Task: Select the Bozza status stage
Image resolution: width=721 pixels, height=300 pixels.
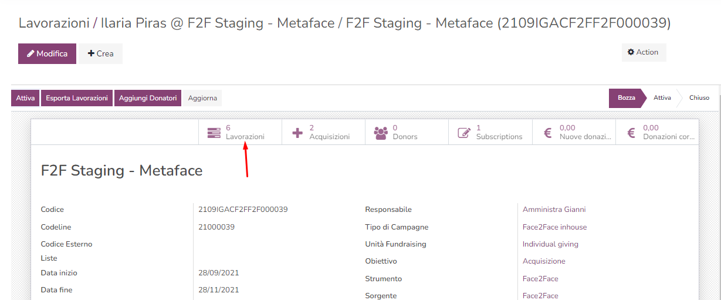Action: tap(626, 98)
